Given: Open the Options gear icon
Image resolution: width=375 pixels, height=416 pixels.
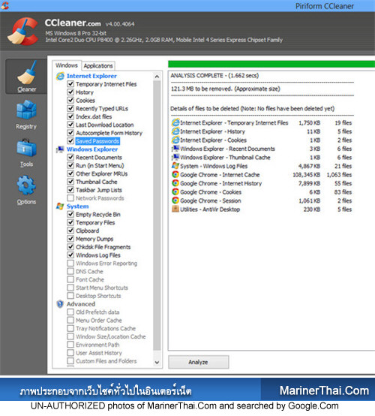Looking at the screenshot, I should click(x=26, y=185).
